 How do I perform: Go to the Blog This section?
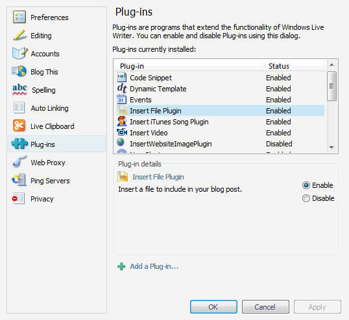pos(57,72)
